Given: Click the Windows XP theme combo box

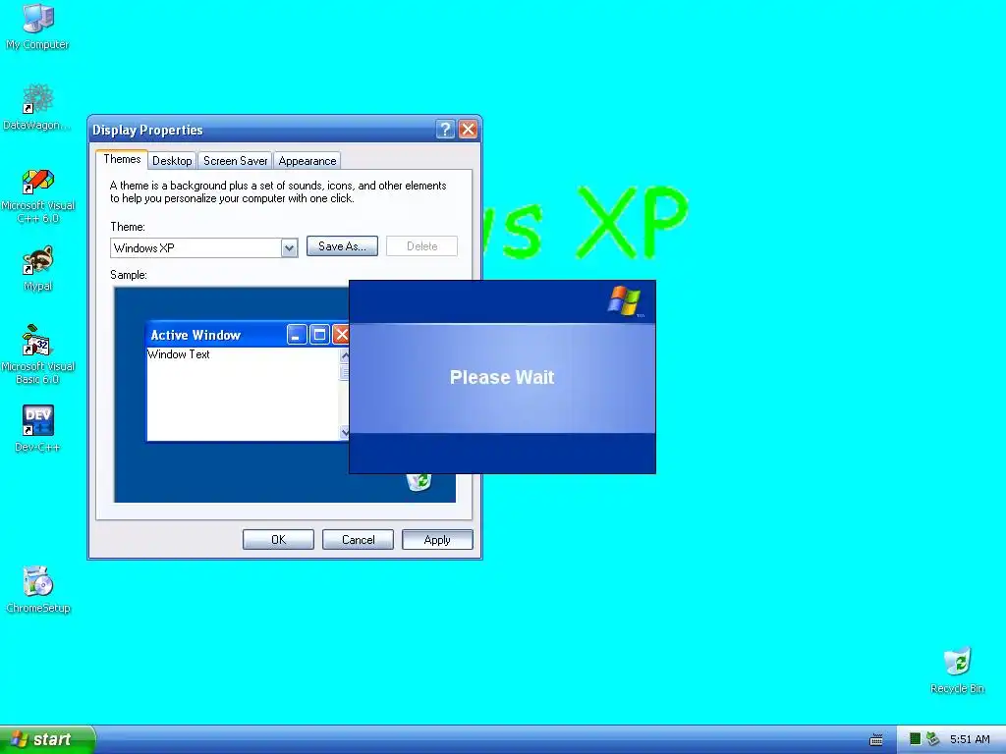Looking at the screenshot, I should (x=204, y=248).
